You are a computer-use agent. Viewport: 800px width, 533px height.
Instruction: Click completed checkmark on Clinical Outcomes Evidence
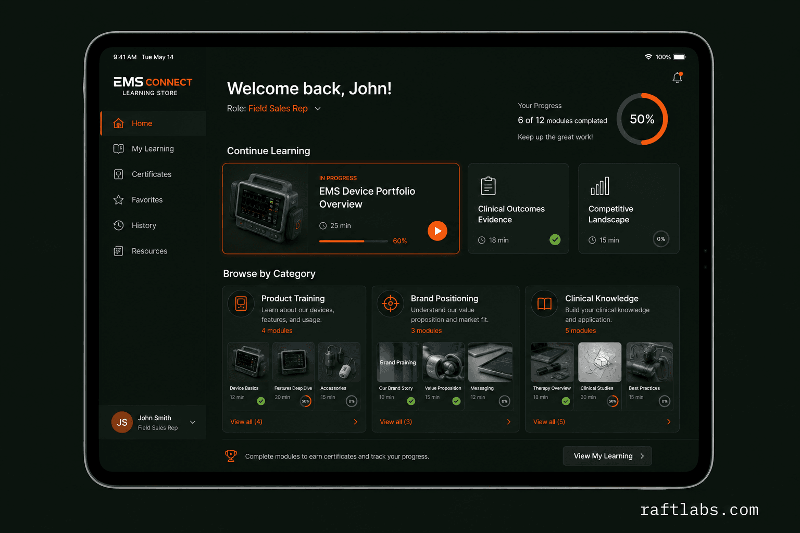[555, 239]
